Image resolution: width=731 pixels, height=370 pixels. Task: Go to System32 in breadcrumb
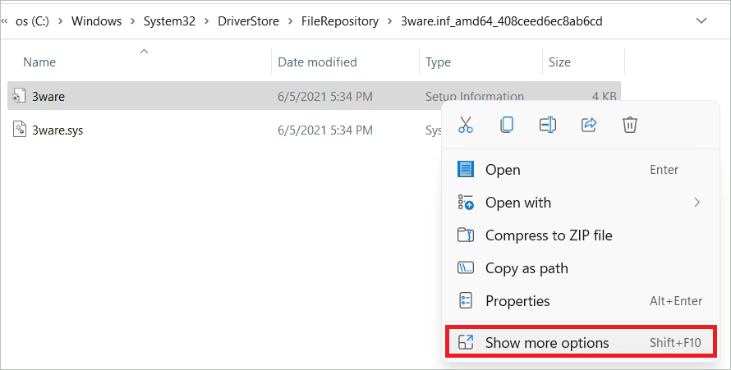(x=169, y=21)
